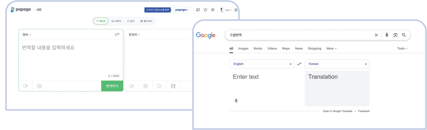Swap languages in the Papago translator
The height and width of the screenshot is (130, 427).
(117, 35)
